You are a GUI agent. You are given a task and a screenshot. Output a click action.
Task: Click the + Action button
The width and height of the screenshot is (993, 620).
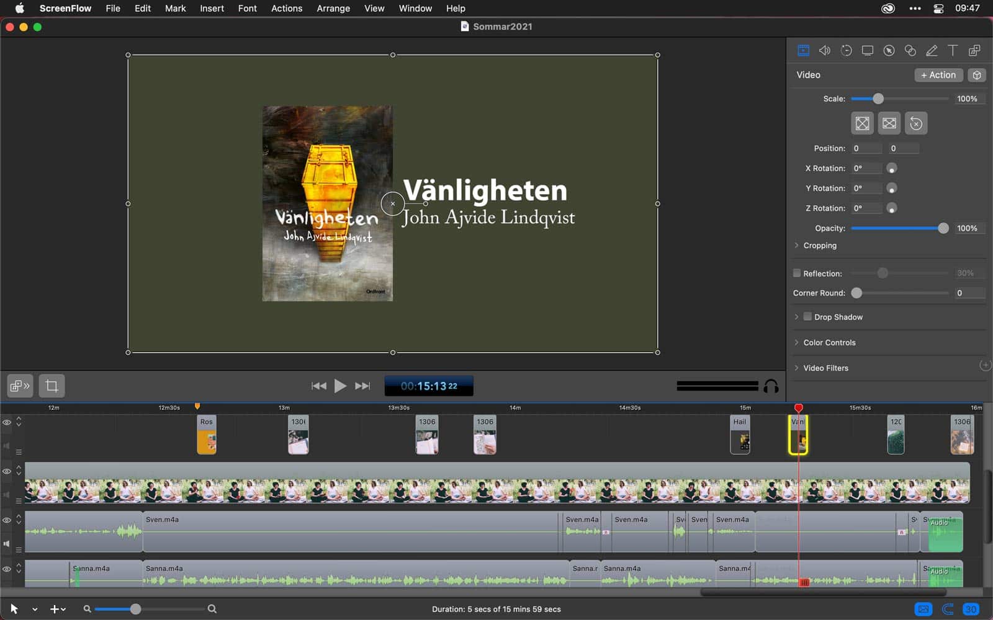[938, 74]
